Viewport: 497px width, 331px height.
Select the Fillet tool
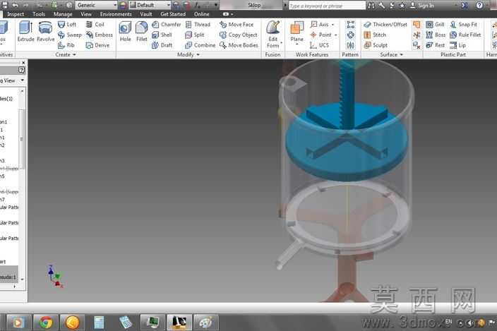pos(141,31)
